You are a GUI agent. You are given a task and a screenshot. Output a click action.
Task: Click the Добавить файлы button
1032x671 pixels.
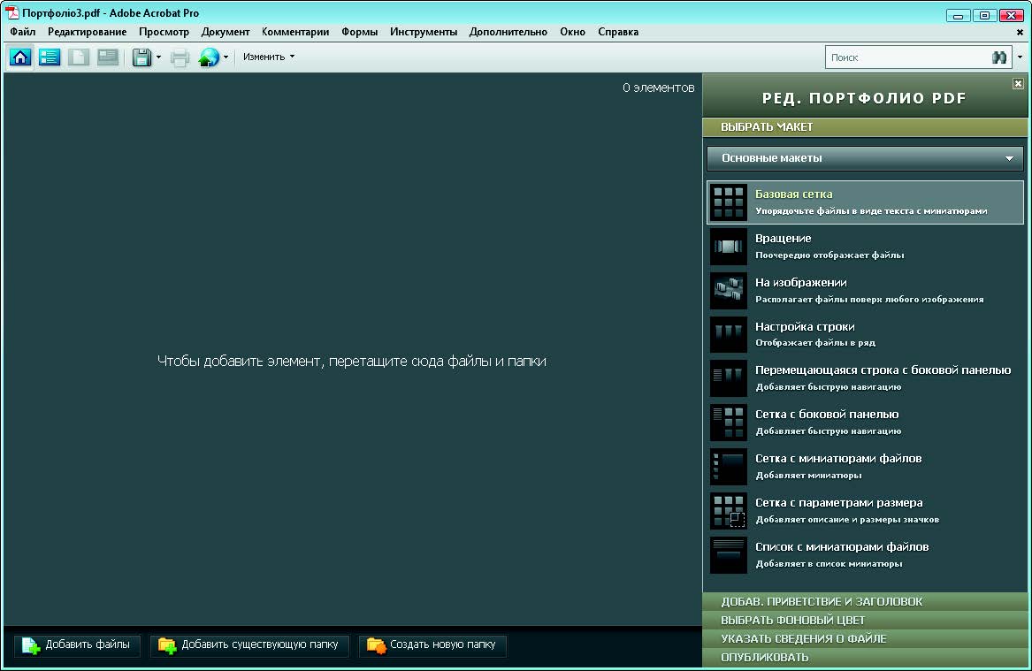(78, 645)
